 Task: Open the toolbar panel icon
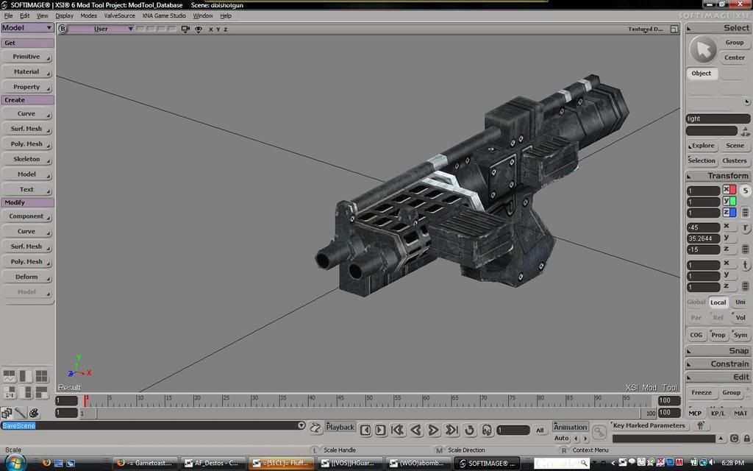coord(6,413)
